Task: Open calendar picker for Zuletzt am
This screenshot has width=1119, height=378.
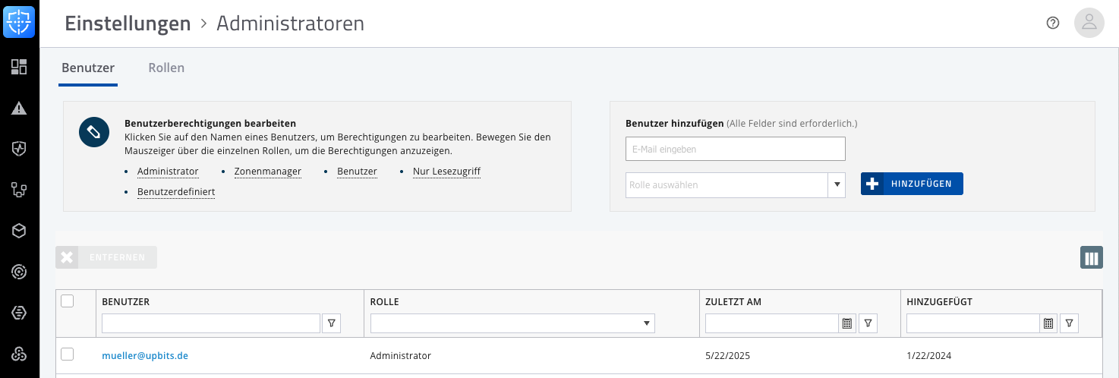Action: tap(847, 323)
